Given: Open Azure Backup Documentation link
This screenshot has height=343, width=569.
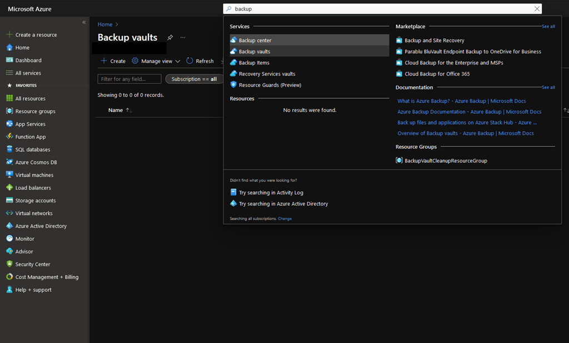Looking at the screenshot, I should click(x=469, y=112).
